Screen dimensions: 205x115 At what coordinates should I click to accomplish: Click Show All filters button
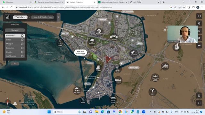(15, 30)
